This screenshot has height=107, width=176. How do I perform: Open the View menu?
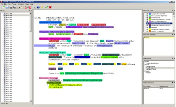(9, 4)
